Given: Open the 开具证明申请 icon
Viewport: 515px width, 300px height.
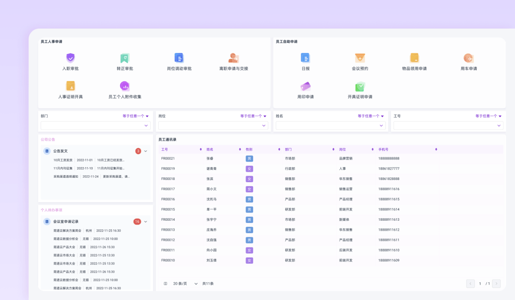Looking at the screenshot, I should tap(360, 86).
